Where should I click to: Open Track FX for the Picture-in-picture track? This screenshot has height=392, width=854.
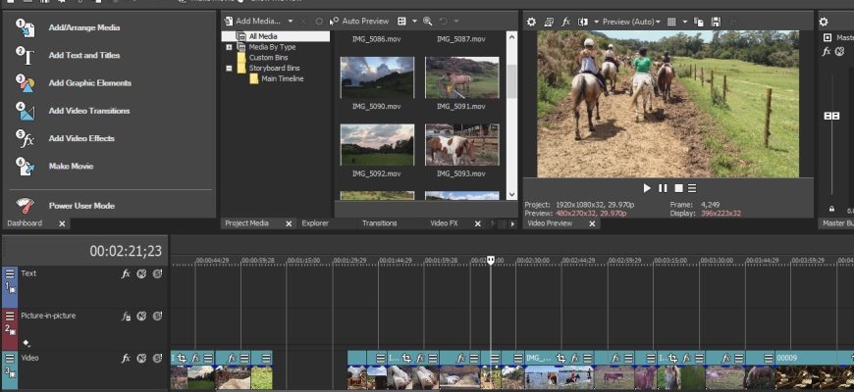(126, 316)
